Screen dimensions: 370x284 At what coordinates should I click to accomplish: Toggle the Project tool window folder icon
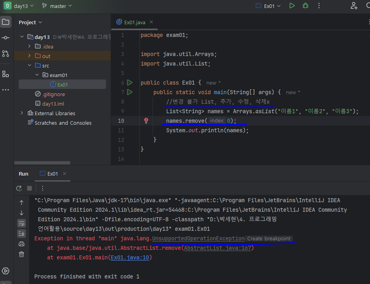[6, 22]
